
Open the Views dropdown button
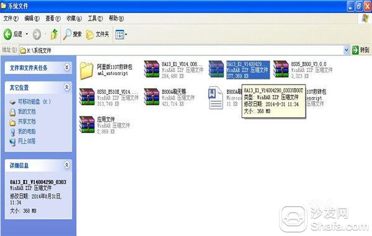tap(122, 35)
